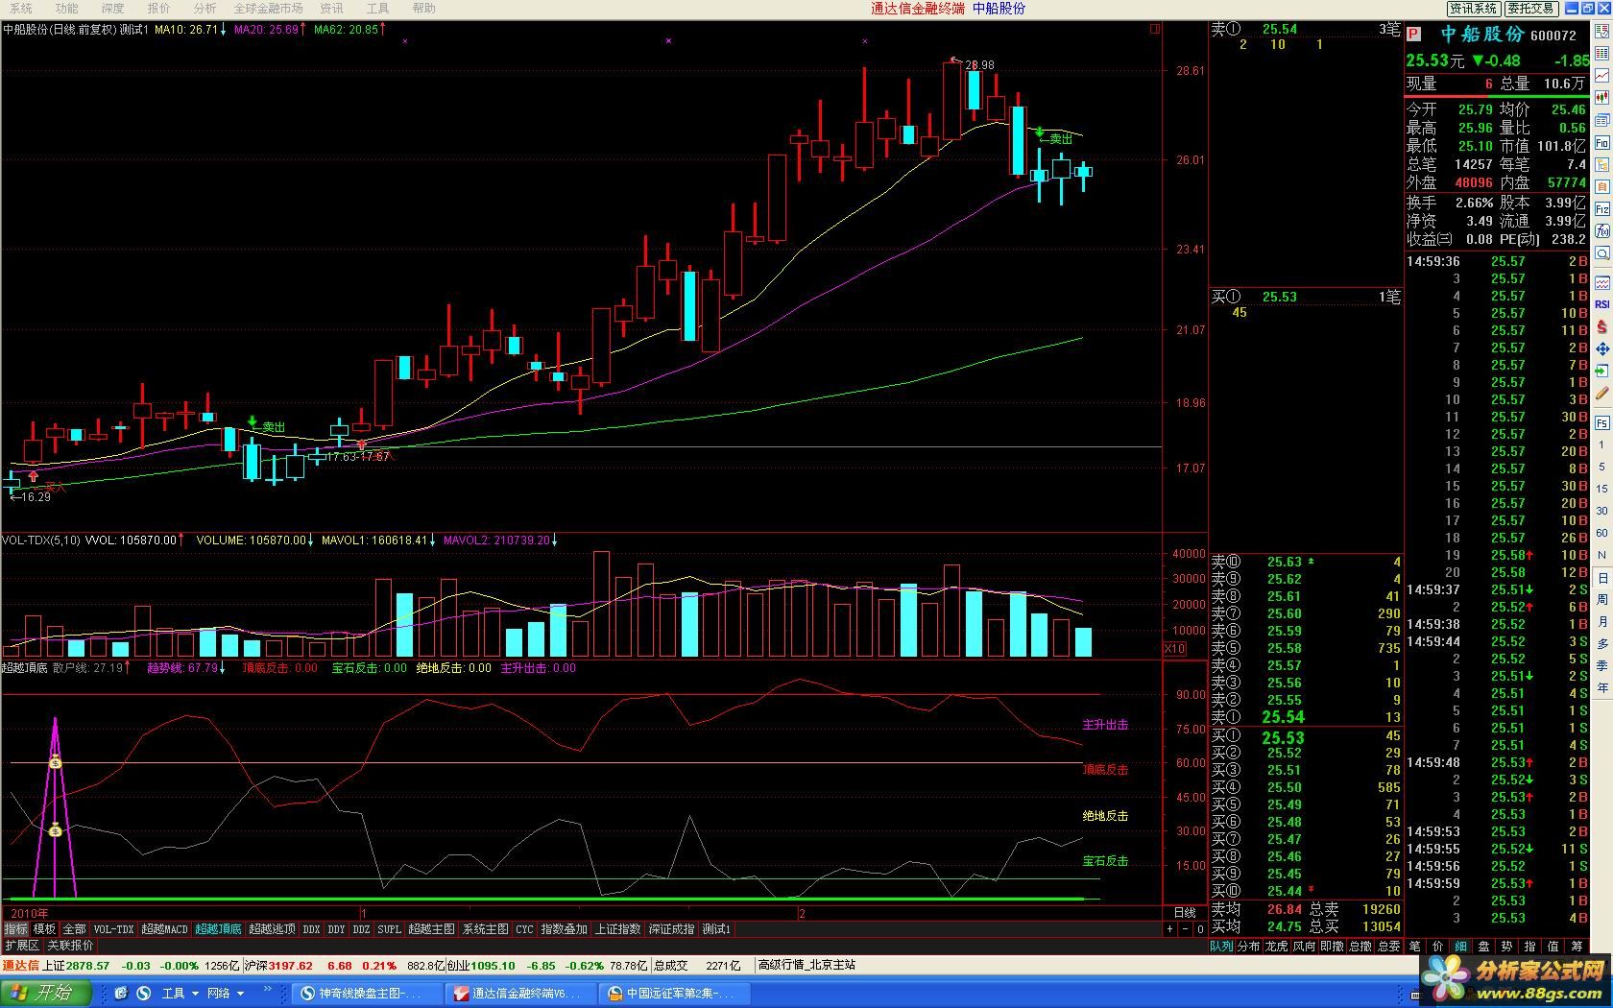Click the plus zoom button beside 日线
Screen dimensions: 1613x1008
(x=1169, y=929)
